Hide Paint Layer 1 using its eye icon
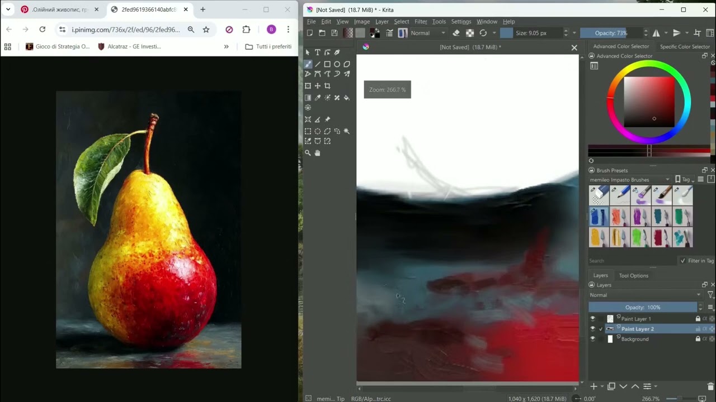Image resolution: width=716 pixels, height=402 pixels. [593, 319]
